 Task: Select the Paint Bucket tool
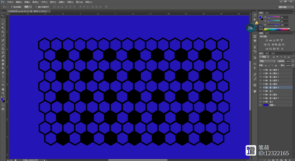[3, 60]
